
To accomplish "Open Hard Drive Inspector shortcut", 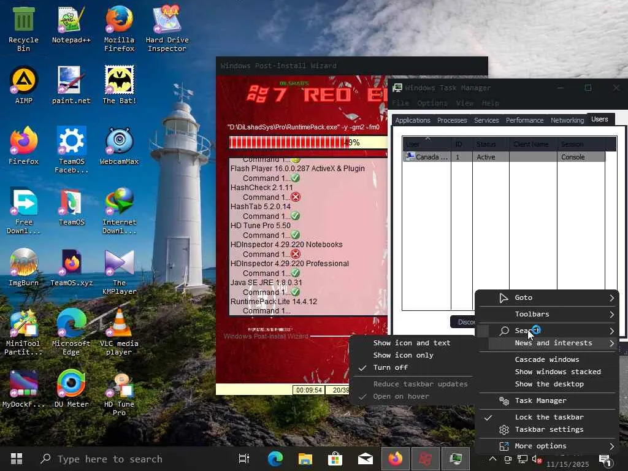I will pos(167,29).
